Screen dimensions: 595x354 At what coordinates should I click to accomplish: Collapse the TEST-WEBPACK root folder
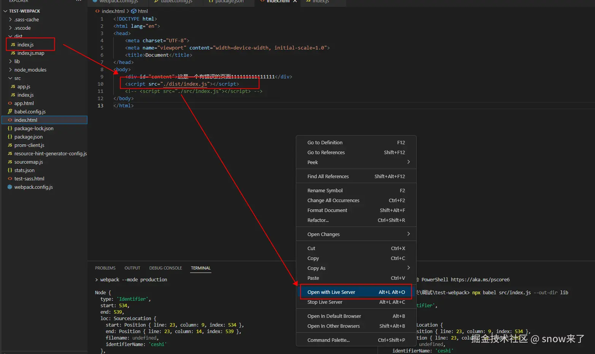24,11
